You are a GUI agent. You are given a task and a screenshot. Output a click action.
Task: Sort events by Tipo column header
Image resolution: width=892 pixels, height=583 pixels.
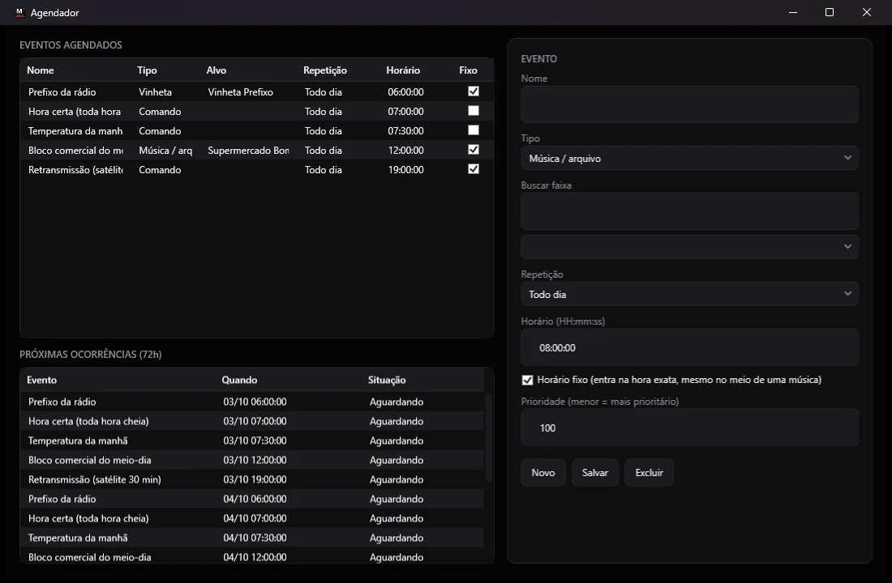click(147, 70)
